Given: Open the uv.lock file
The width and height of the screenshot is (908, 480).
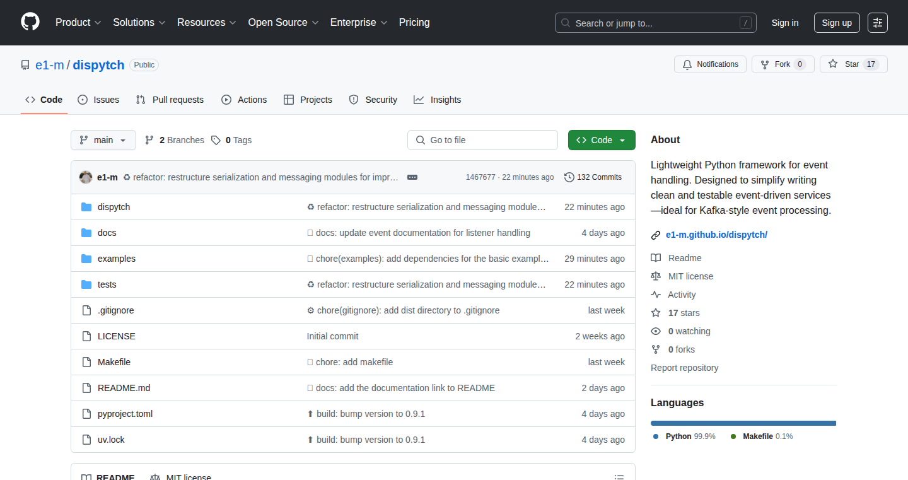Looking at the screenshot, I should tap(111, 440).
